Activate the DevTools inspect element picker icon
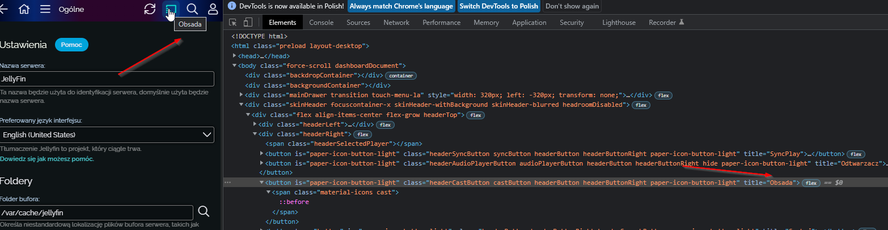The image size is (888, 230). pos(232,23)
